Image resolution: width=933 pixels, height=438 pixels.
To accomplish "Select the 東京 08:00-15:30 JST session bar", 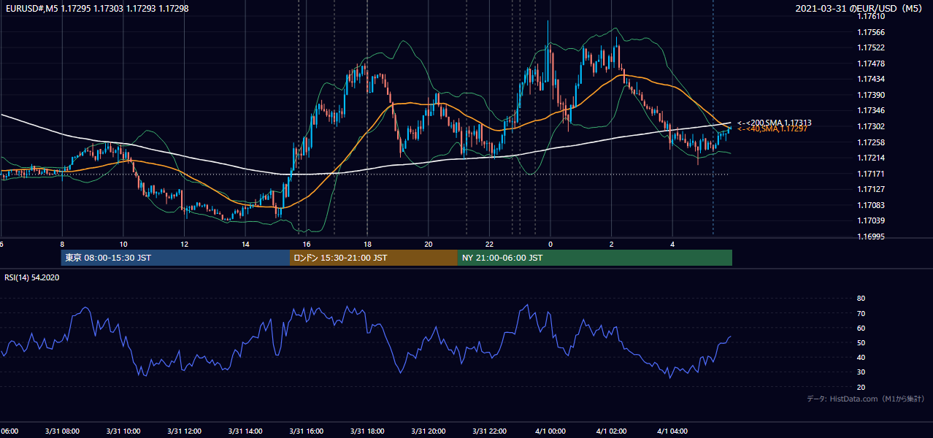I will [176, 258].
